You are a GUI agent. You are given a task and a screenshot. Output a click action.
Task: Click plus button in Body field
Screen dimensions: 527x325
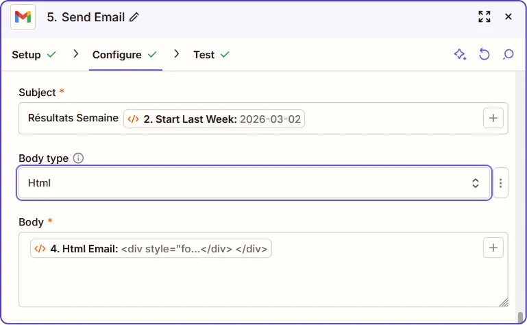493,248
